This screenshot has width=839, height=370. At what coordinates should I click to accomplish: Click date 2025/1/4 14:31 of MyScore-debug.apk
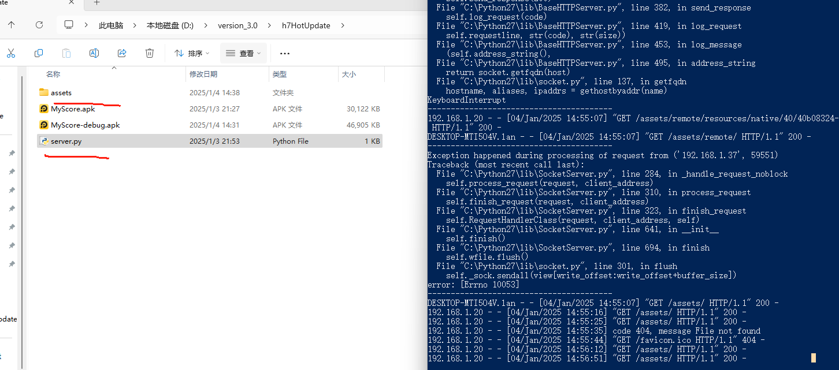(x=214, y=125)
